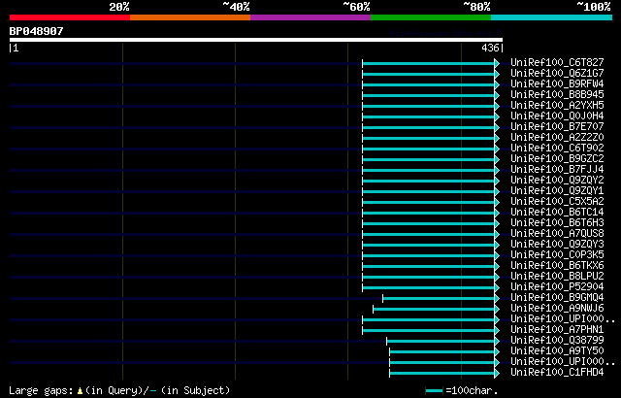This screenshot has width=621, height=398.
Task: Click the white BP048907 query sequence bar
Action: pos(256,40)
